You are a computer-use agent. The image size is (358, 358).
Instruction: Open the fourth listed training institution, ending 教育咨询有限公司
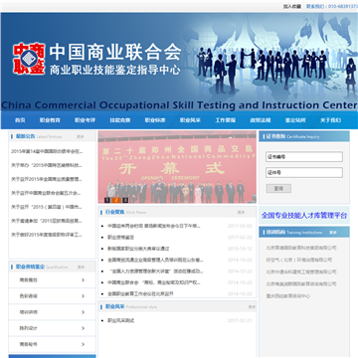301,284
